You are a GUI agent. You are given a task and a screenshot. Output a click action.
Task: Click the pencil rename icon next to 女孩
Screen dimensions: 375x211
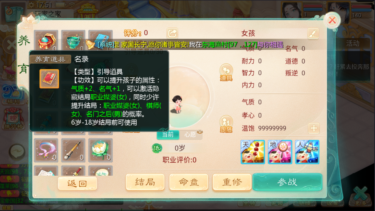tap(313, 33)
